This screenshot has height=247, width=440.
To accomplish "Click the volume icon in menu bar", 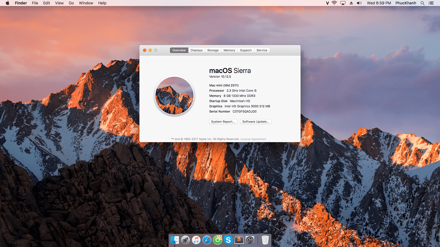I will click(359, 3).
